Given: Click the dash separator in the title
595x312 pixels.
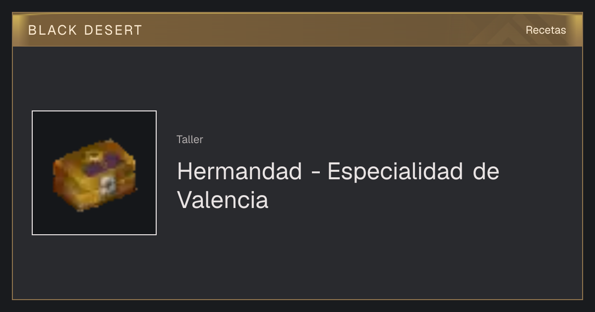Looking at the screenshot, I should (x=314, y=173).
